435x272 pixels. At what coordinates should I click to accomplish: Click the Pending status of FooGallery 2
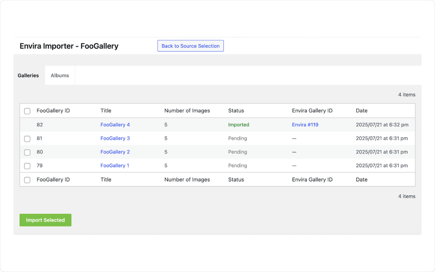click(237, 152)
